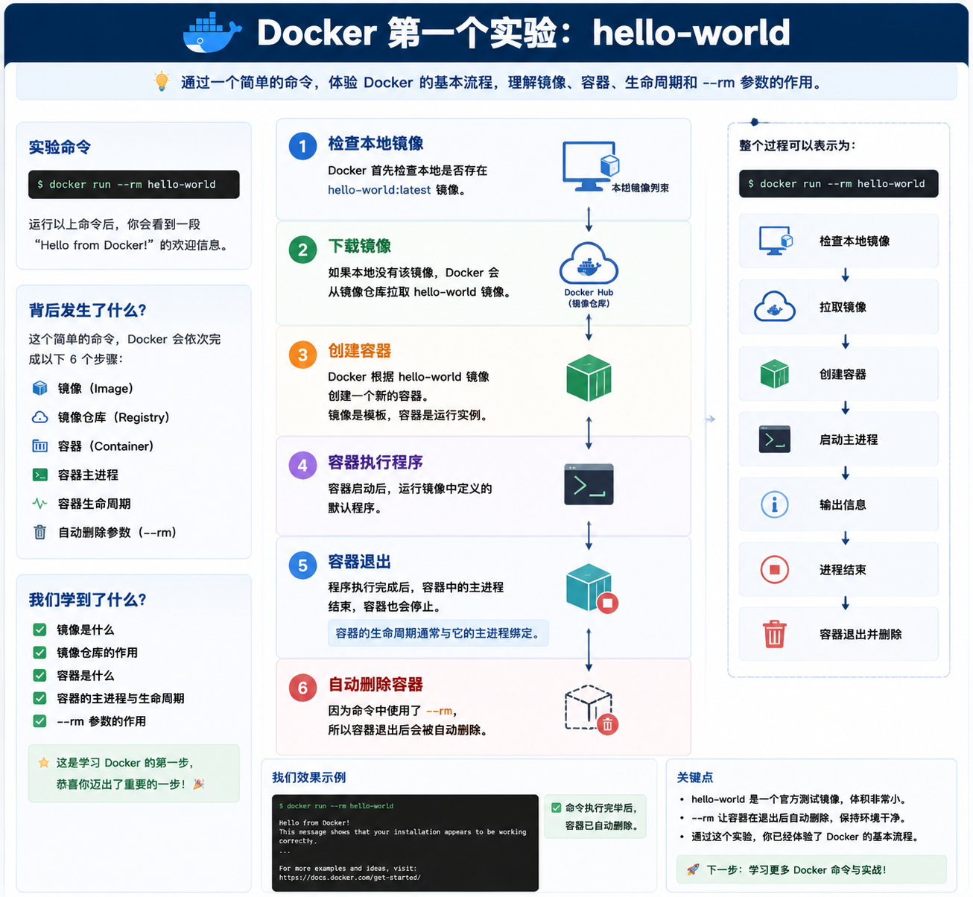The height and width of the screenshot is (897, 973).
Task: Click the lightbulb icon in the subtitle banner
Action: (162, 81)
